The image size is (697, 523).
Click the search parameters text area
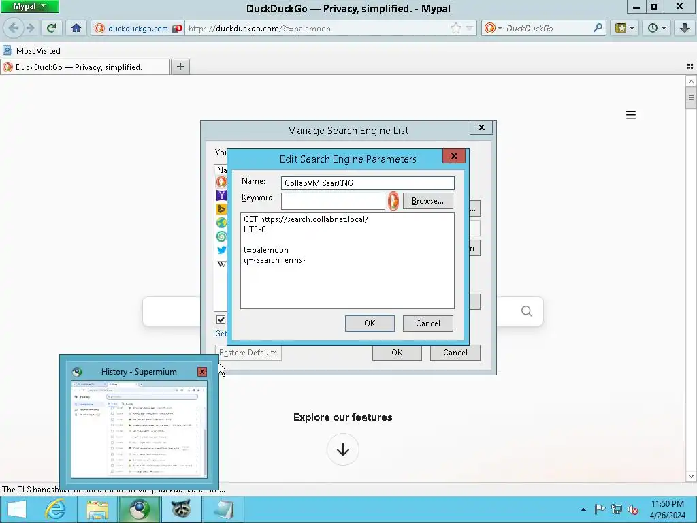[347, 261]
